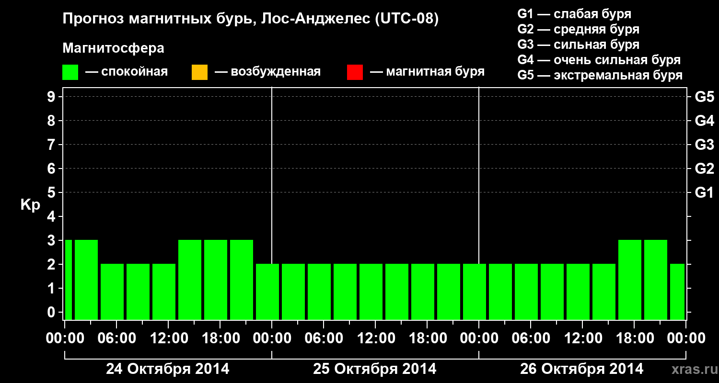Click the Kp 3 bar above 18:00 on 24 October
The width and height of the screenshot is (719, 383).
pyautogui.click(x=216, y=280)
